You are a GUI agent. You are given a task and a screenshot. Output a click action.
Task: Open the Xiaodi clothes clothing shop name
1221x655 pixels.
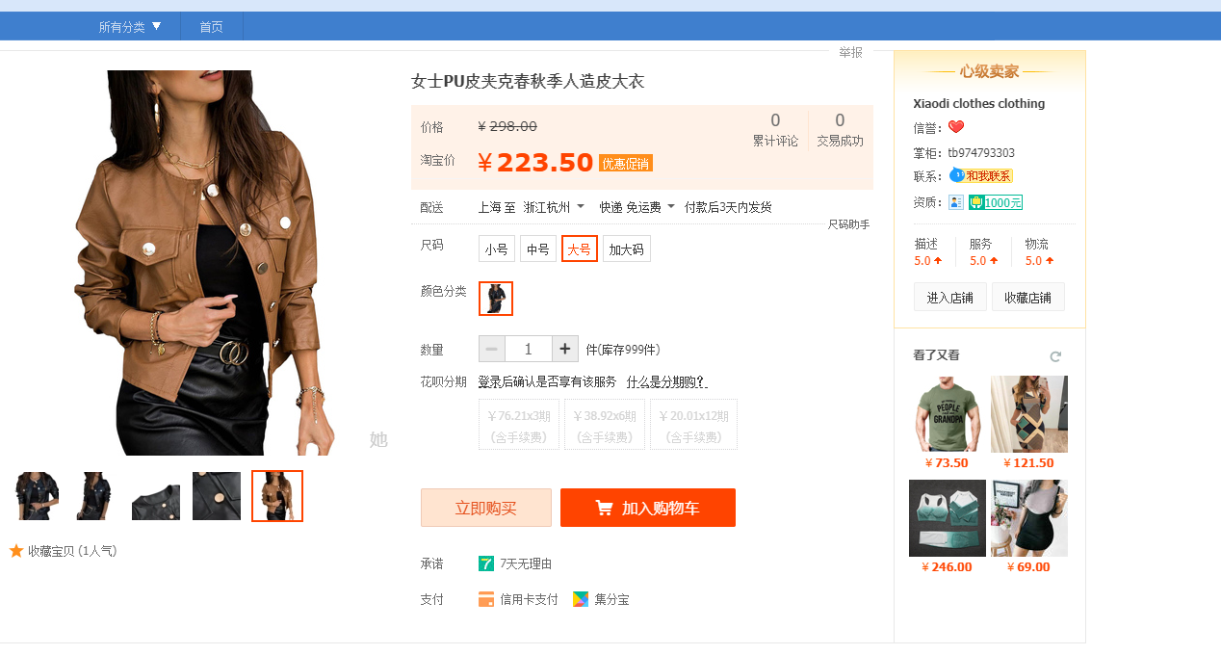(978, 103)
